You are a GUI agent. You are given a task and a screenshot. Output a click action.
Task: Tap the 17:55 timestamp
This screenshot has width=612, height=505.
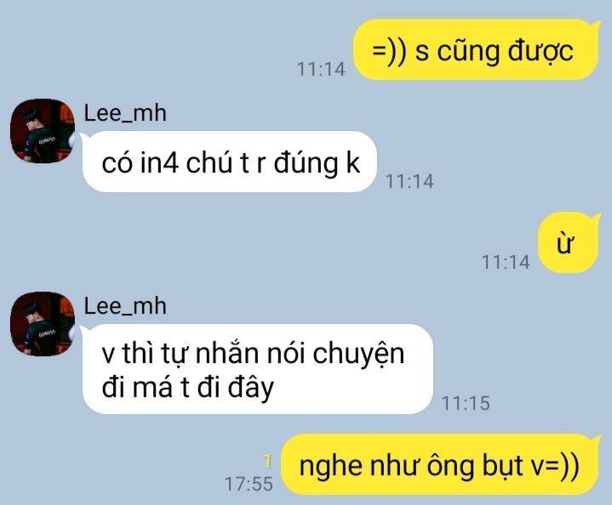point(249,484)
